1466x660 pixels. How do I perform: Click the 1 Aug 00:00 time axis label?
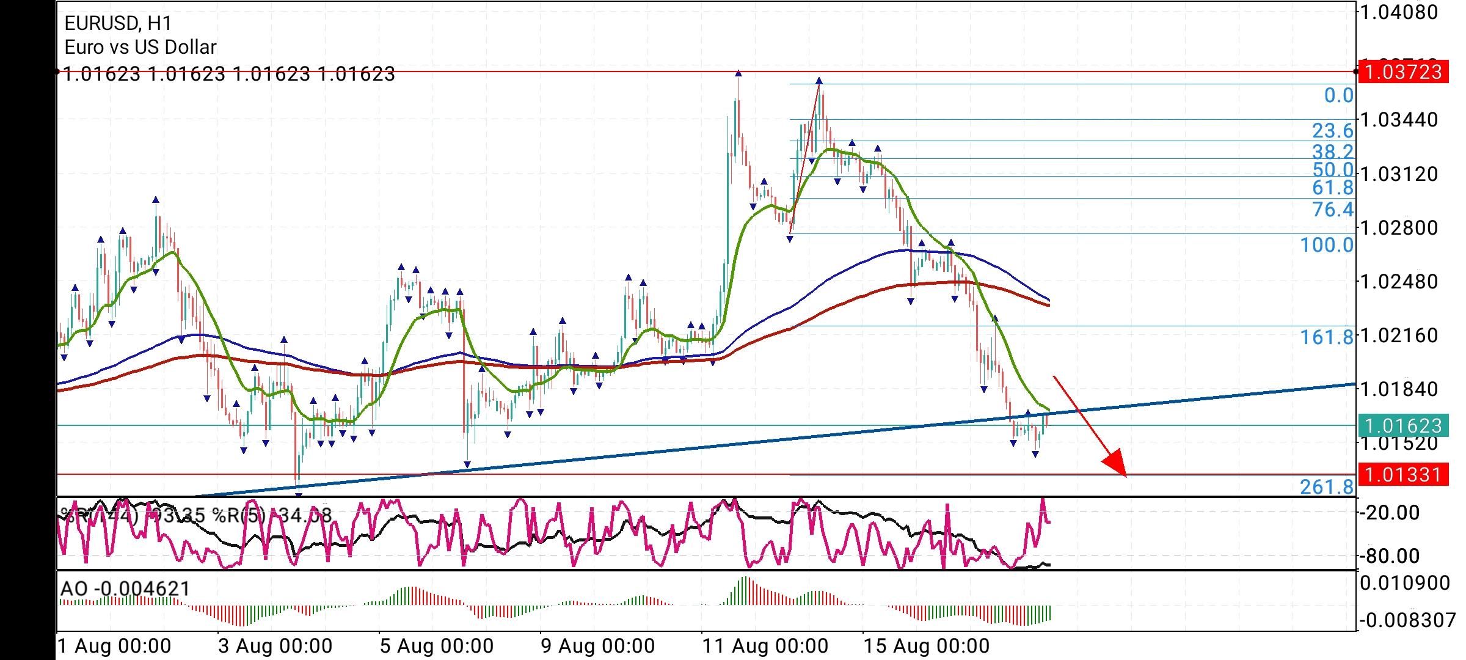point(114,646)
